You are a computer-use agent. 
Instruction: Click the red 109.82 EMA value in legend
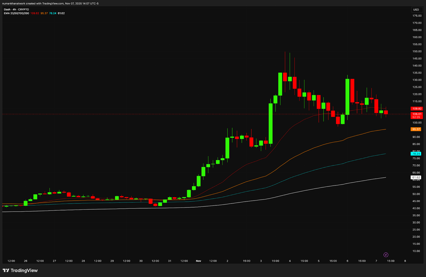point(35,13)
